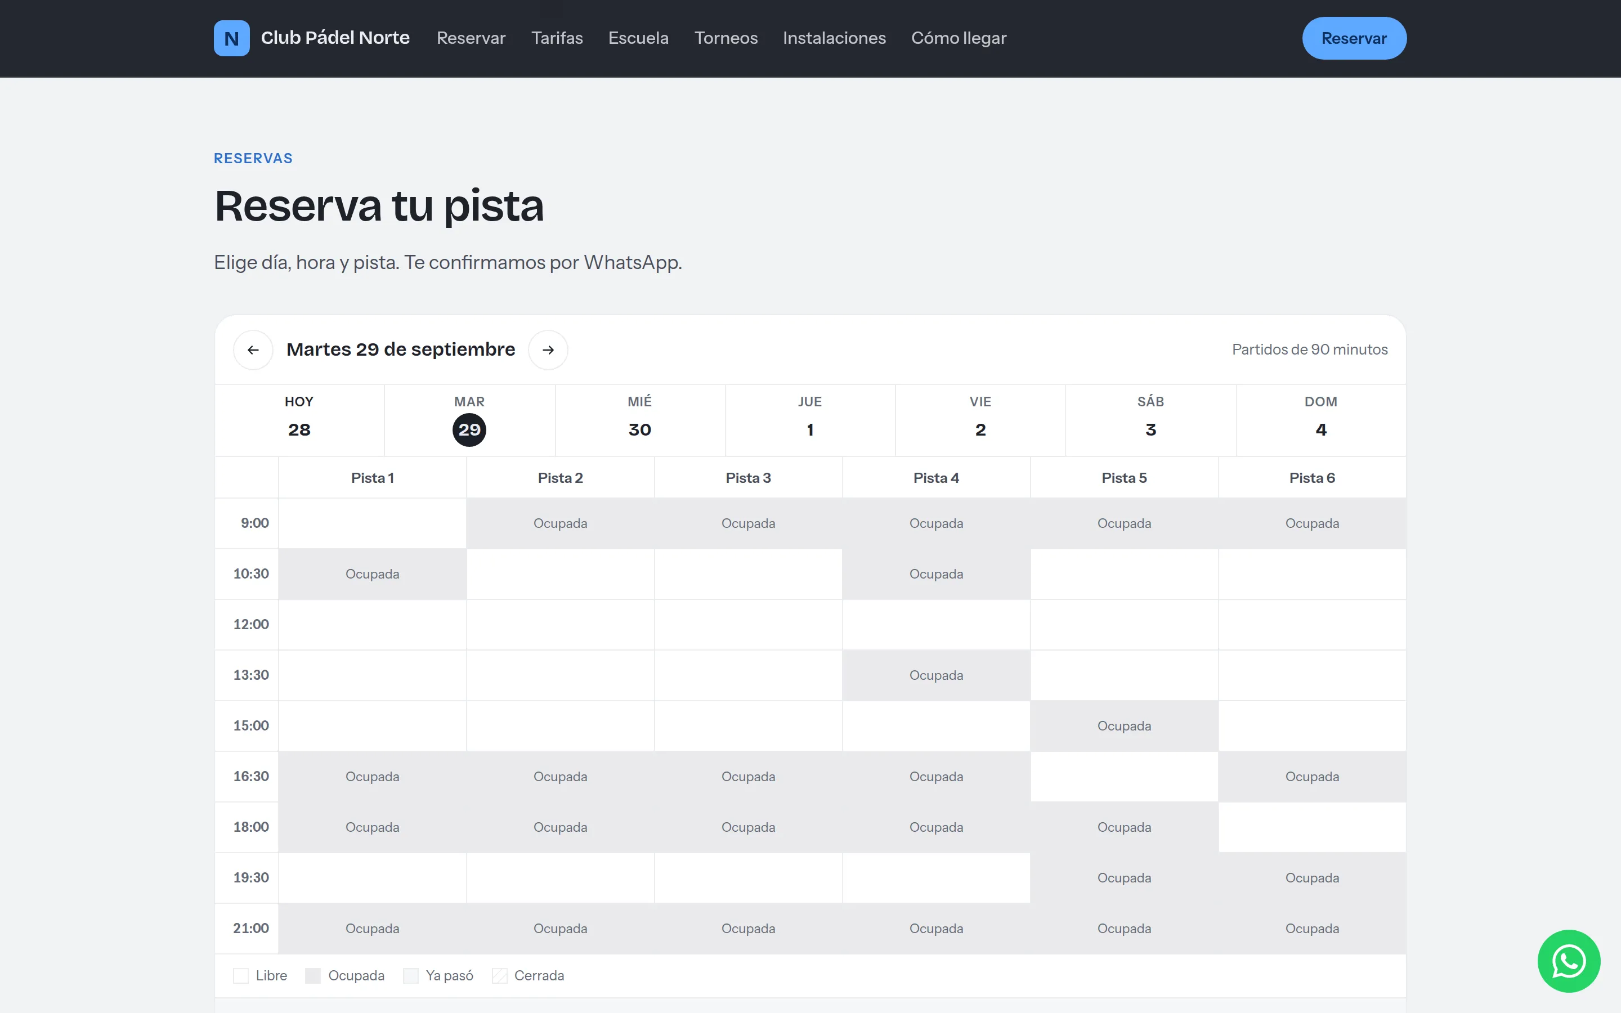This screenshot has height=1013, width=1621.
Task: Book the free 16:30 slot on Pista 5
Action: (x=1124, y=777)
